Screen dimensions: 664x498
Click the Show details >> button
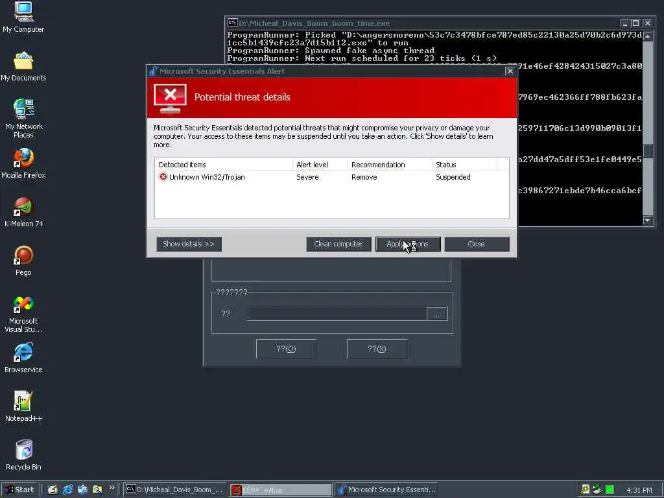[x=189, y=244]
